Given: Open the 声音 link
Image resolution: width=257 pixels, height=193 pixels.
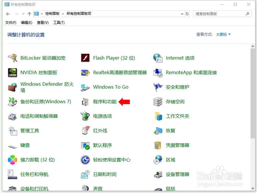Looking at the screenshot, I should point(98,189).
